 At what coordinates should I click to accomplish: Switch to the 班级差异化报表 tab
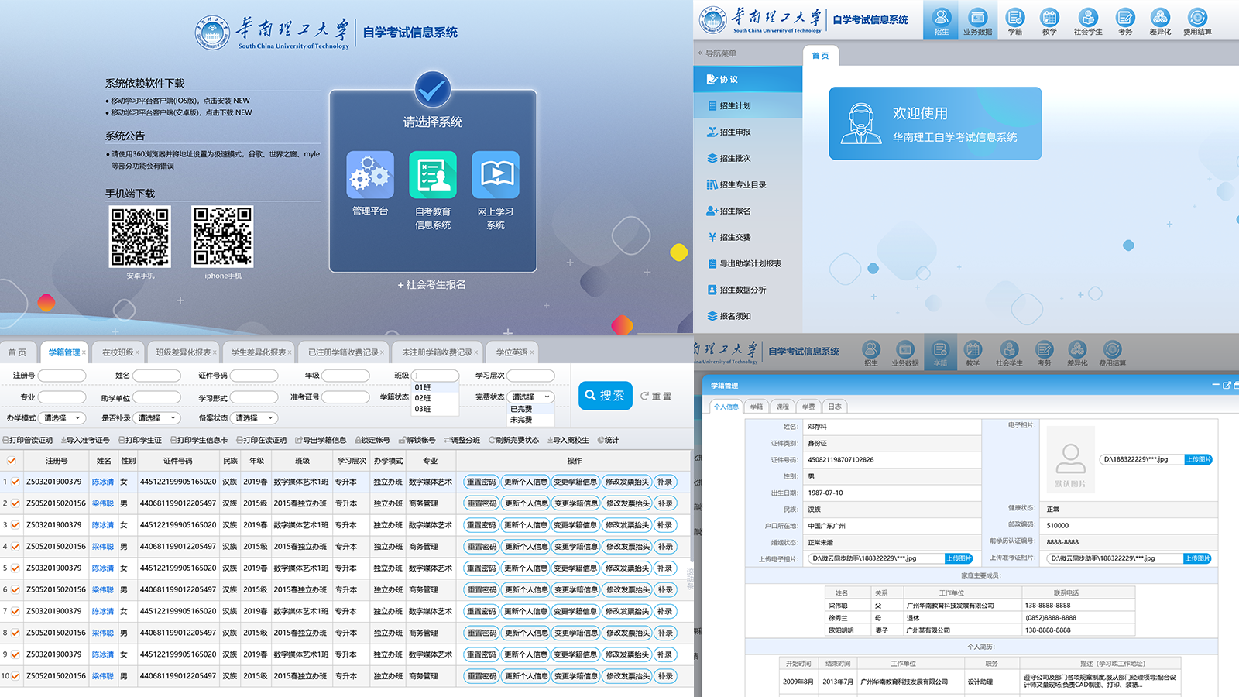pyautogui.click(x=183, y=352)
